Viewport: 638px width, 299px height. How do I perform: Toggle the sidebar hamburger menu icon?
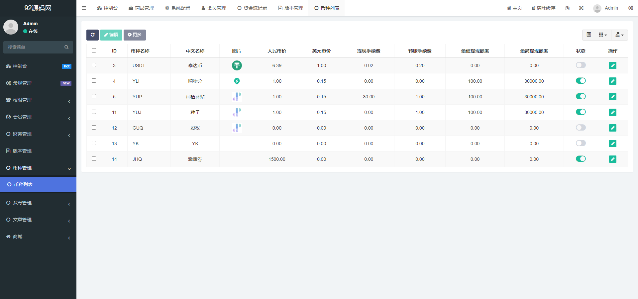(x=84, y=8)
